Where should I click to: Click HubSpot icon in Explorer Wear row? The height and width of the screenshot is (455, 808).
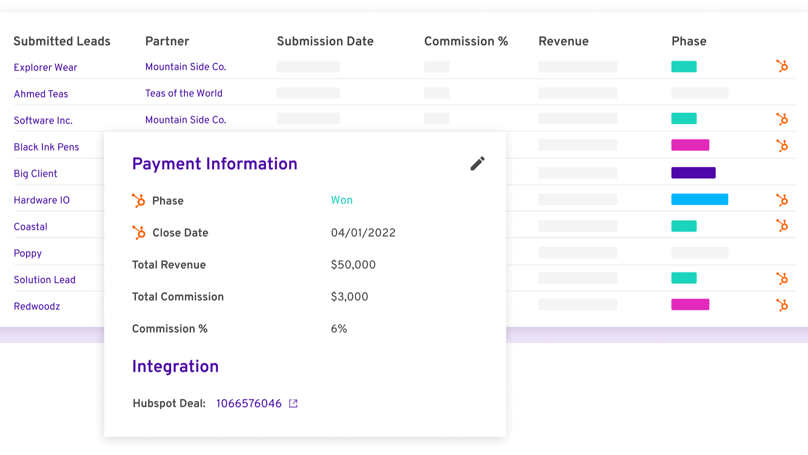click(782, 66)
